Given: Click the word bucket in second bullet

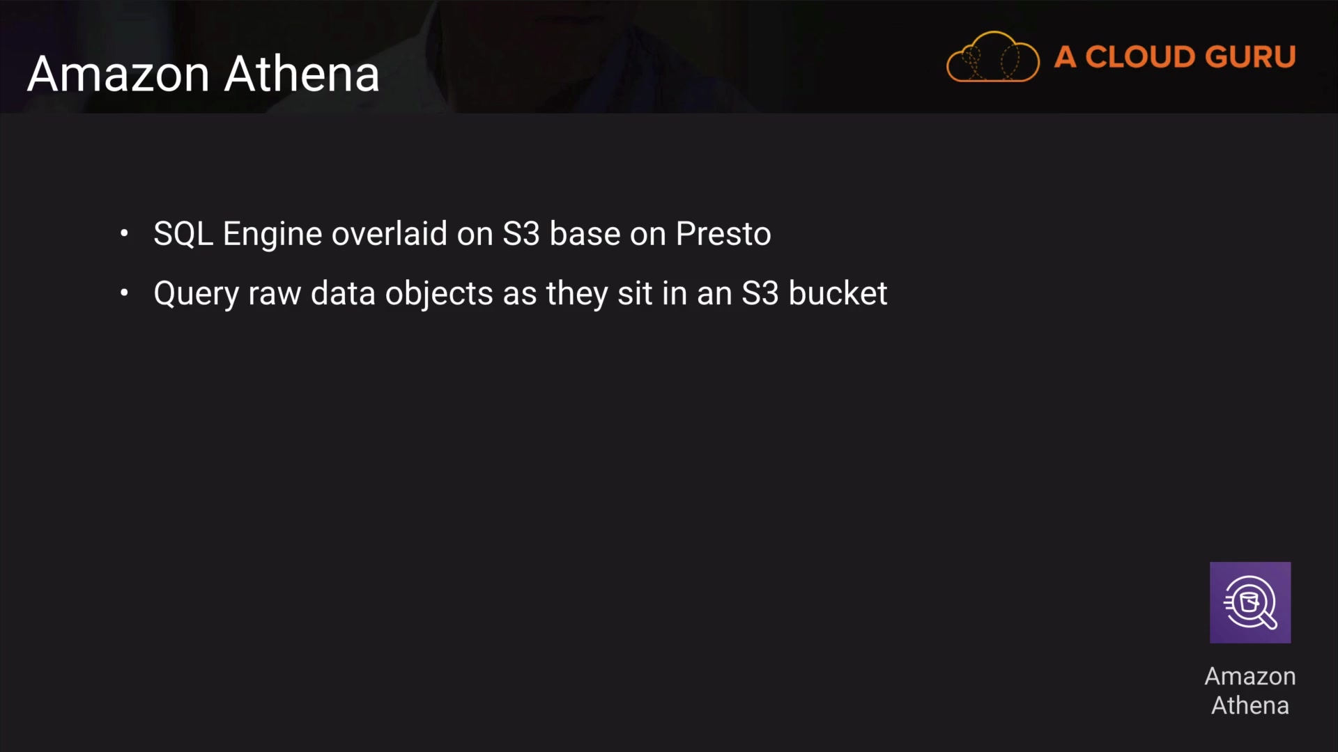Looking at the screenshot, I should tap(838, 294).
